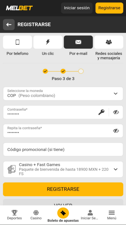Open the Menú hamburger icon
Screen dimensions: 126x225
112,213
